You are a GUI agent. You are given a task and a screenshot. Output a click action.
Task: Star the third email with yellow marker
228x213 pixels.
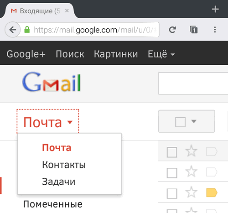(191, 192)
